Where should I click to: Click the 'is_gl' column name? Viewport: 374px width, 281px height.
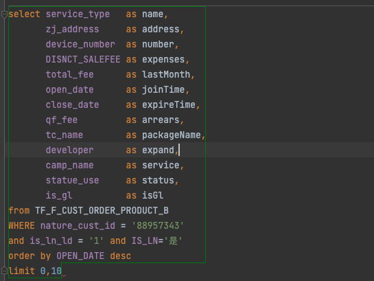(59, 196)
